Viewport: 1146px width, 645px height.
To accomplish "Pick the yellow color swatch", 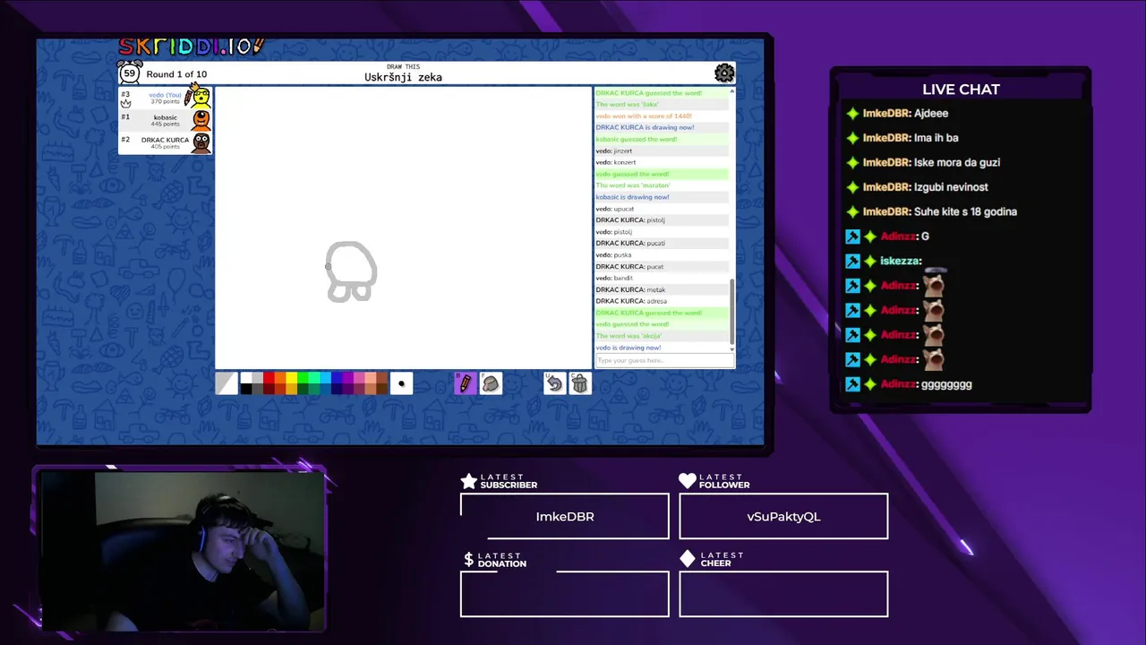I will click(x=291, y=377).
